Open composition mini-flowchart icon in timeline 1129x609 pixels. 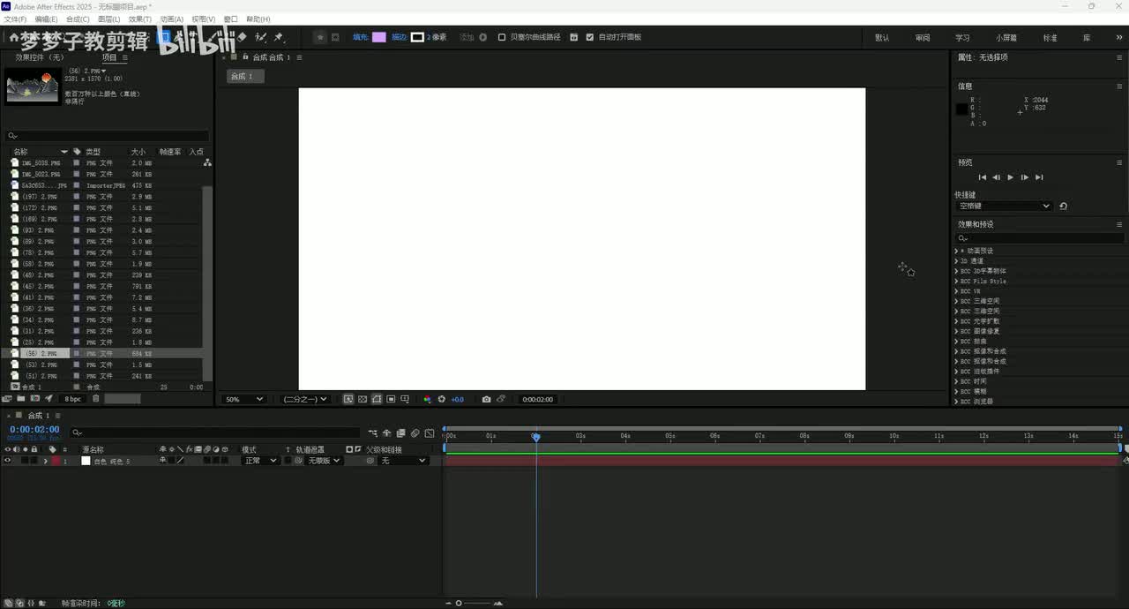click(x=372, y=433)
